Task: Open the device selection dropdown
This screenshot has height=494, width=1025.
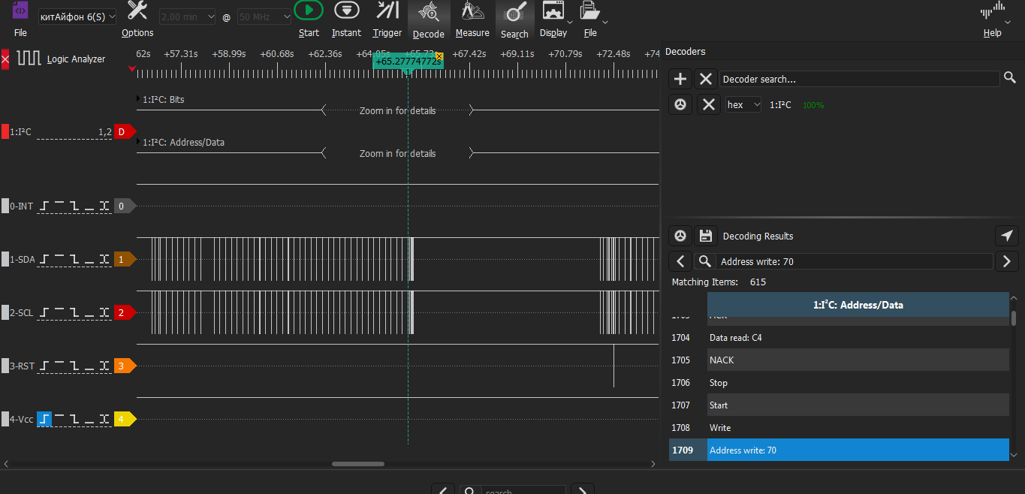Action: coord(77,17)
